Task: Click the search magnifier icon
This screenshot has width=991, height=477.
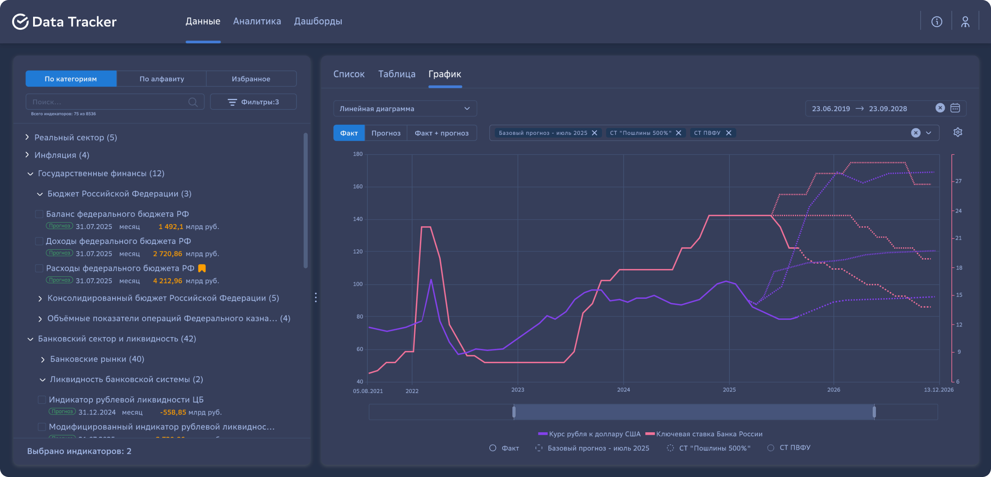Action: 193,102
